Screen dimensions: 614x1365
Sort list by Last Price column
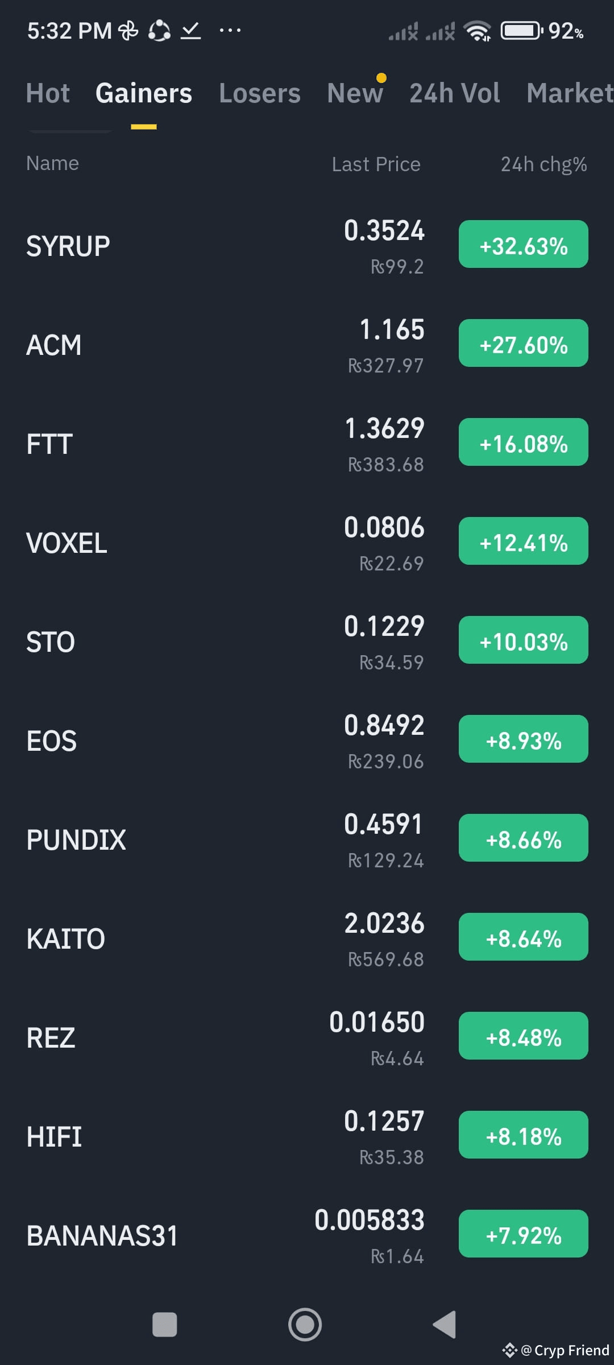[376, 164]
